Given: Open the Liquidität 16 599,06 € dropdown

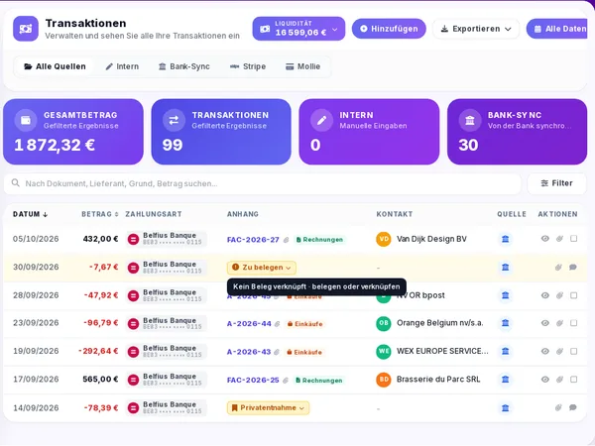Looking at the screenshot, I should pyautogui.click(x=298, y=29).
